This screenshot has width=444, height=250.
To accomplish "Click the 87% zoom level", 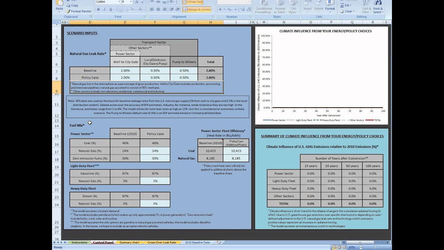I will tap(352, 247).
